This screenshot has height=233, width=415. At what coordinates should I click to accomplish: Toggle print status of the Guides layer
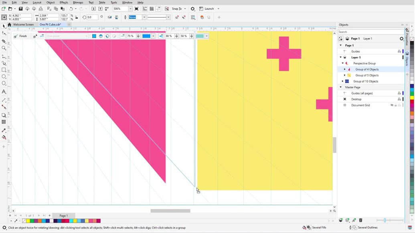(399, 51)
